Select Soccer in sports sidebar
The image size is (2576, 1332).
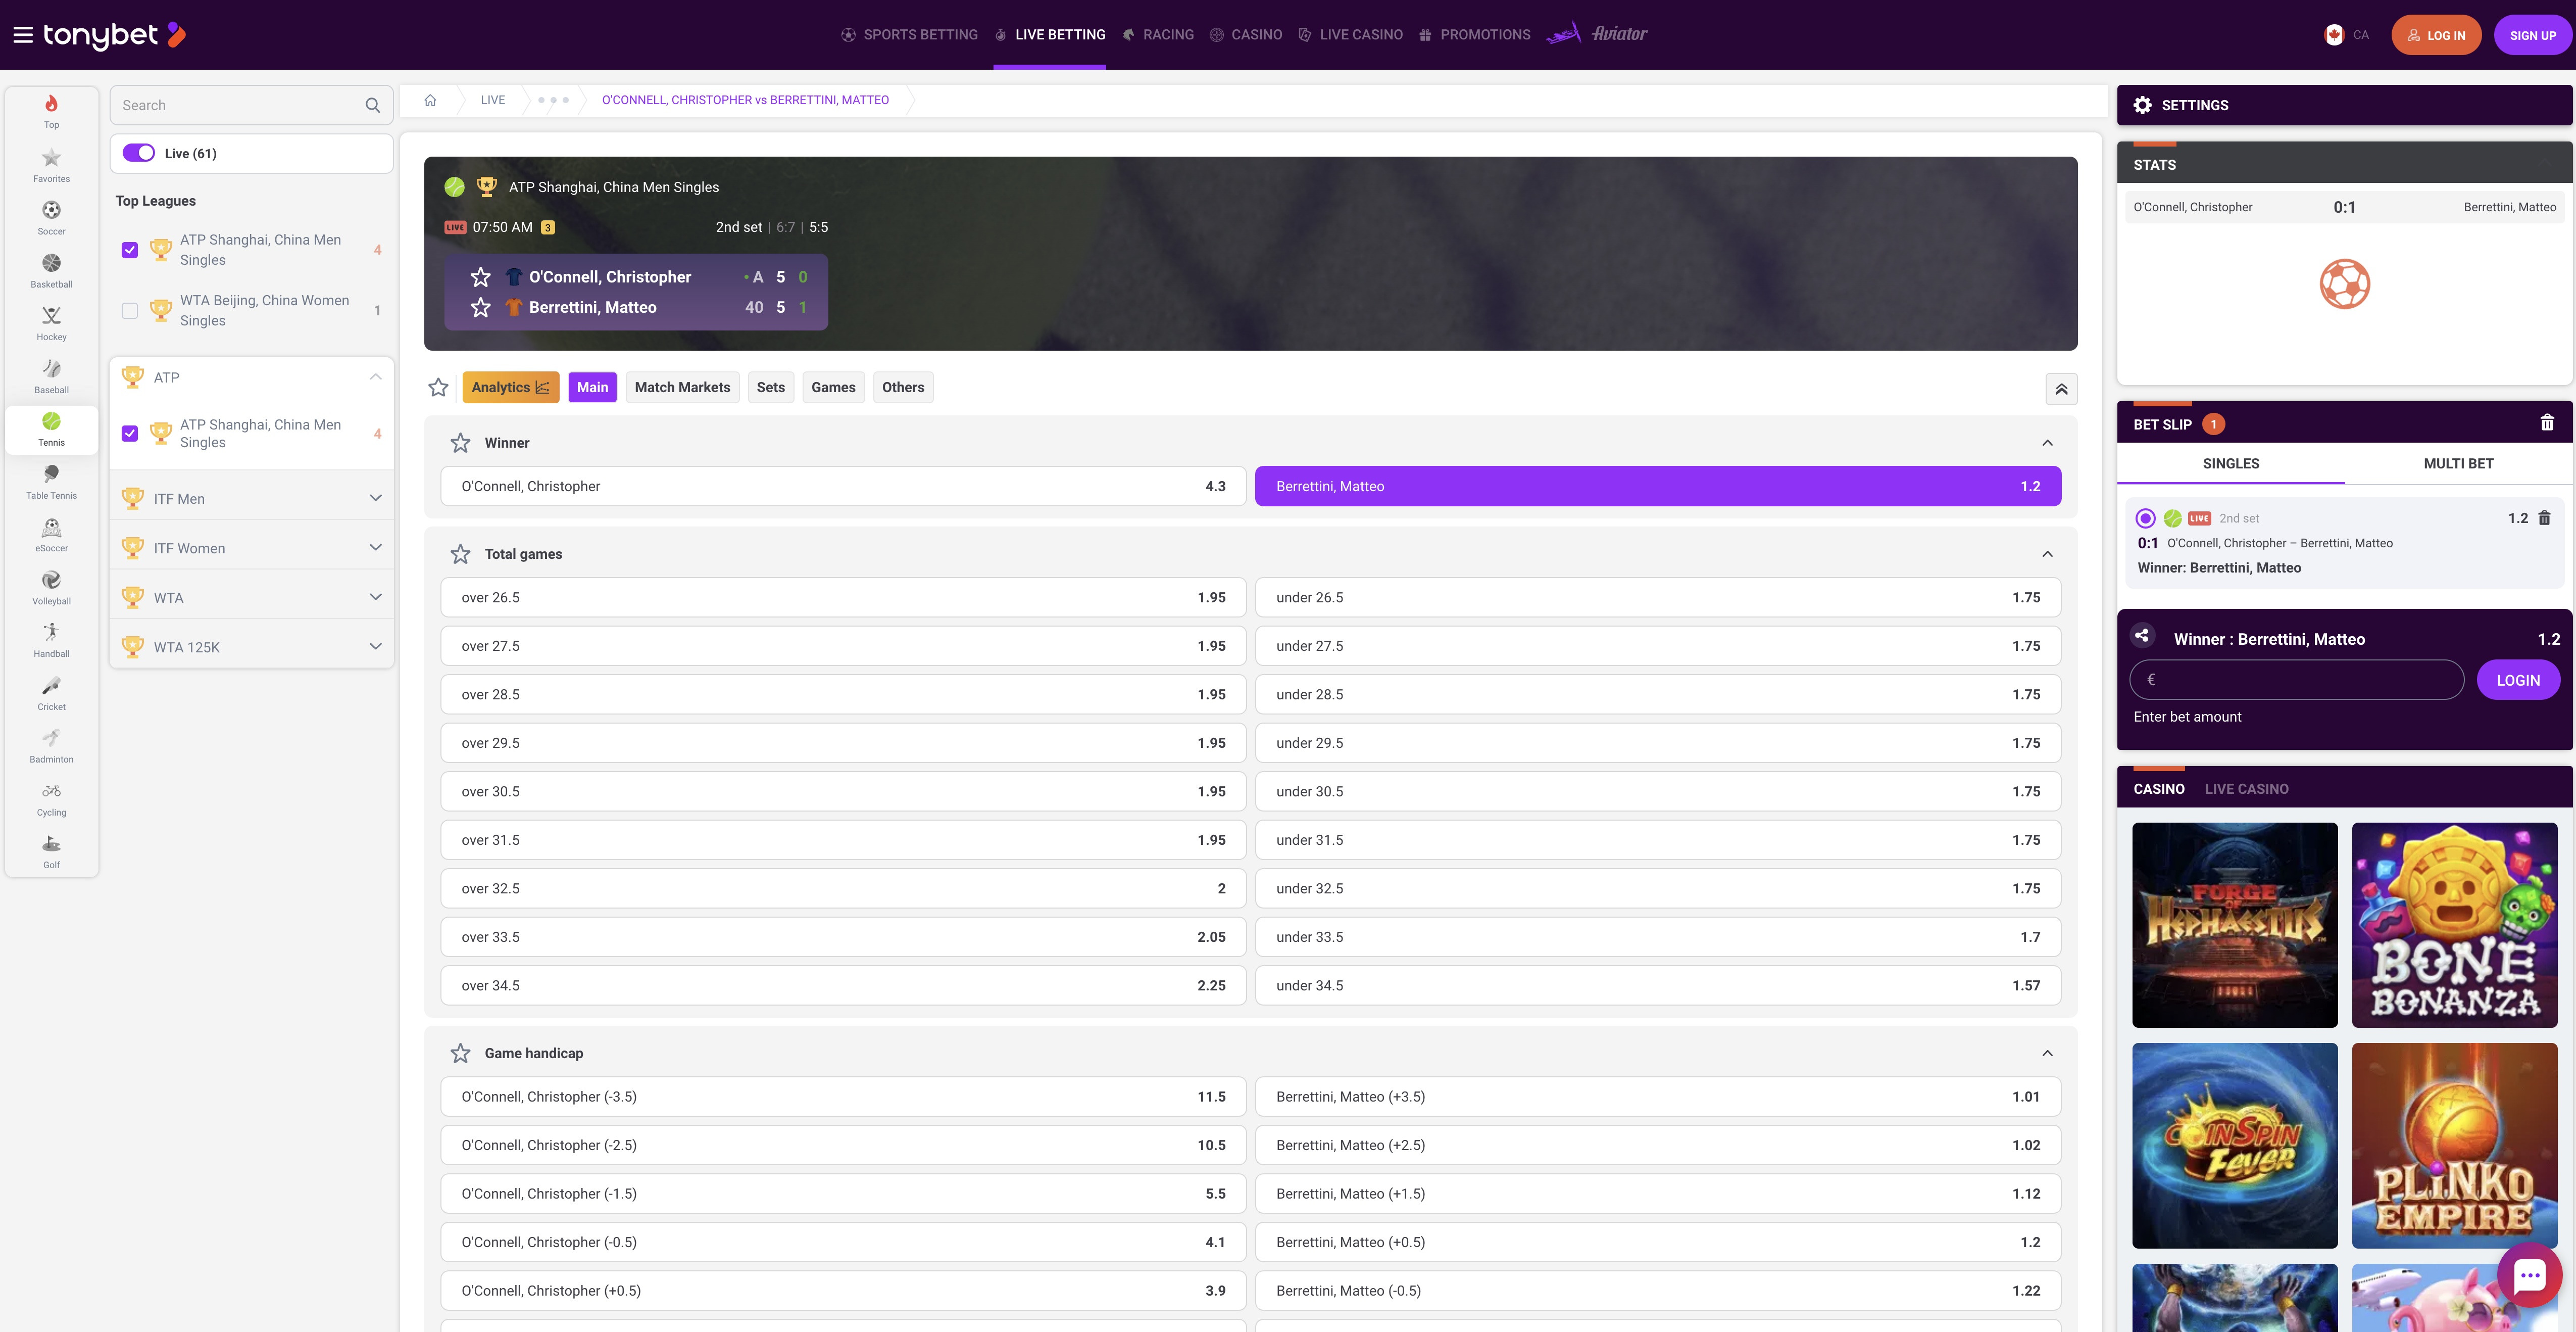click(x=51, y=217)
